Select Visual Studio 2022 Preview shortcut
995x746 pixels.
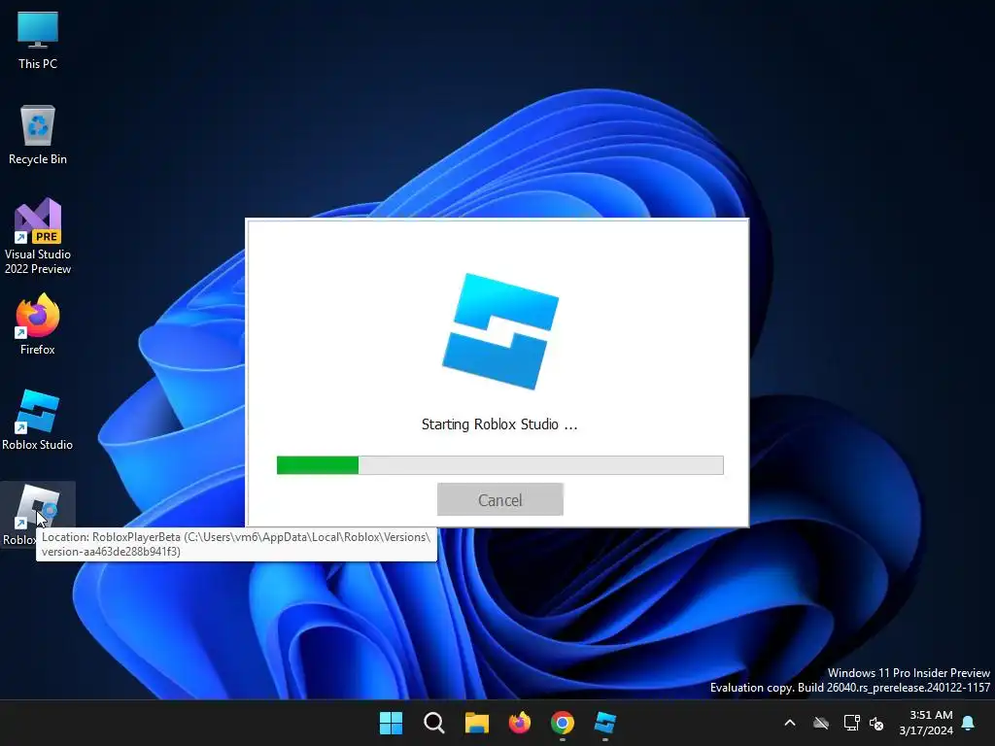pyautogui.click(x=38, y=236)
